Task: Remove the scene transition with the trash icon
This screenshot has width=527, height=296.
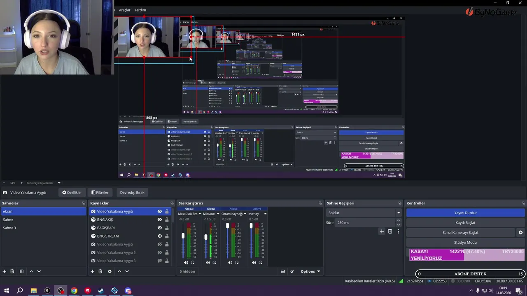Action: (x=390, y=231)
